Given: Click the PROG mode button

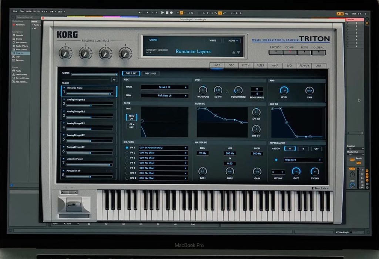Looking at the screenshot, I should click(304, 52).
